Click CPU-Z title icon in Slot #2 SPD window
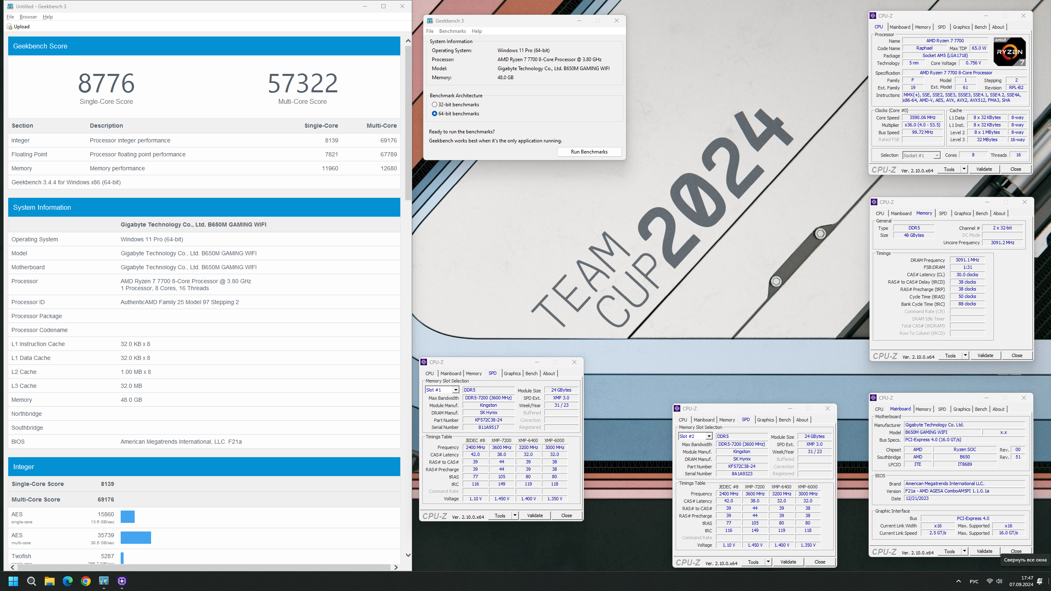The image size is (1051, 591). tap(677, 408)
